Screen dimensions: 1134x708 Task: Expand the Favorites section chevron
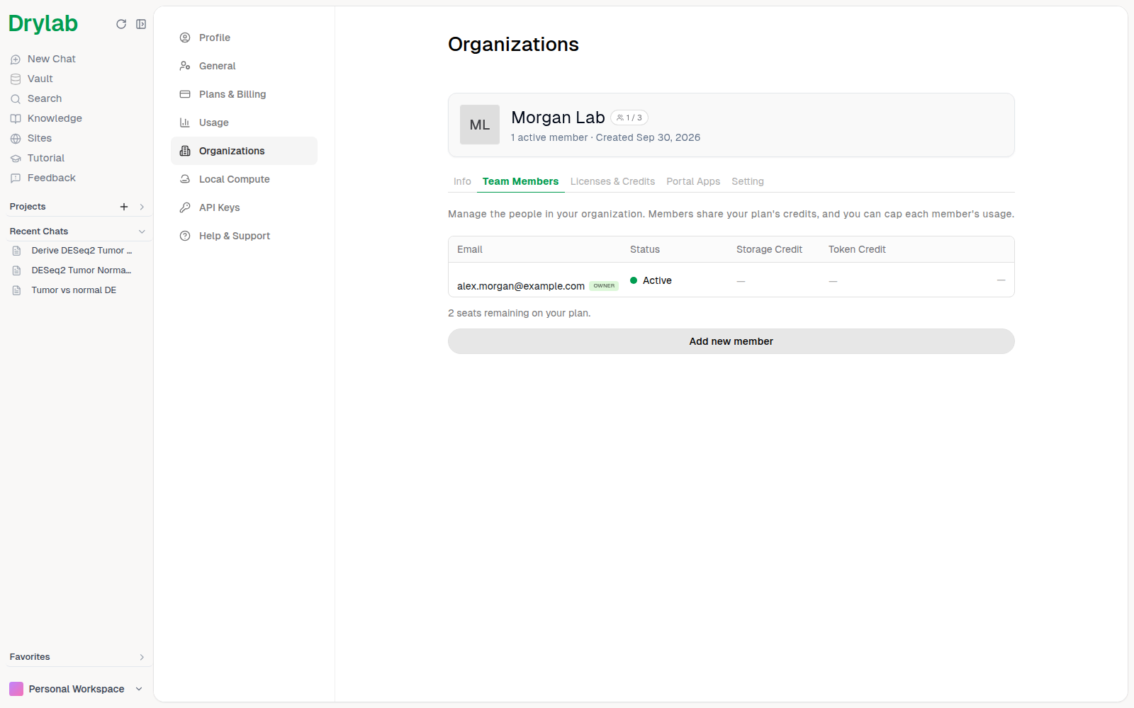(142, 657)
